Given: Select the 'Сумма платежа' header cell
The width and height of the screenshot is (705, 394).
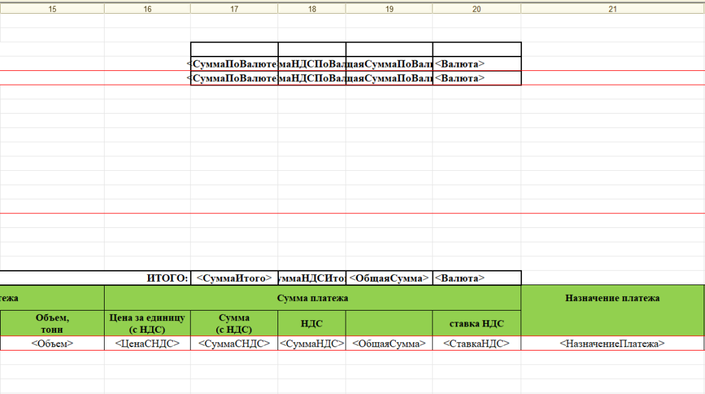Looking at the screenshot, I should click(312, 298).
